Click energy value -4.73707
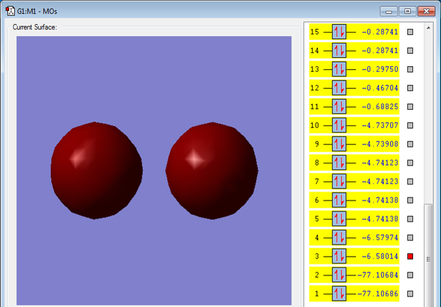This screenshot has height=307, width=441. point(380,125)
